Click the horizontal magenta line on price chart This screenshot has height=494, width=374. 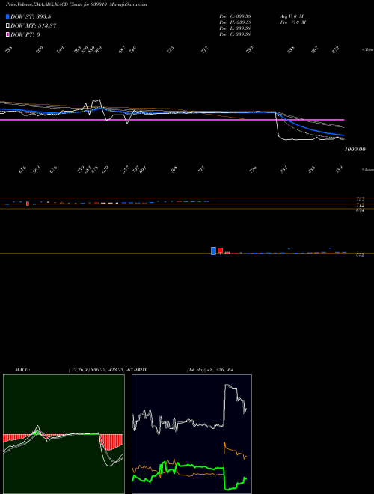(172, 120)
